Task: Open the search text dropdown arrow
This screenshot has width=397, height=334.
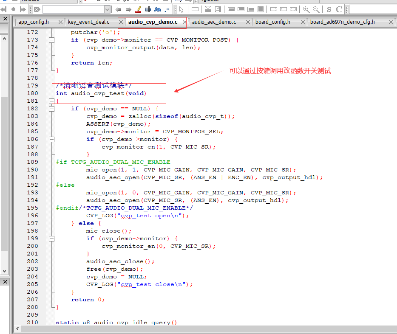Action: 107,10
